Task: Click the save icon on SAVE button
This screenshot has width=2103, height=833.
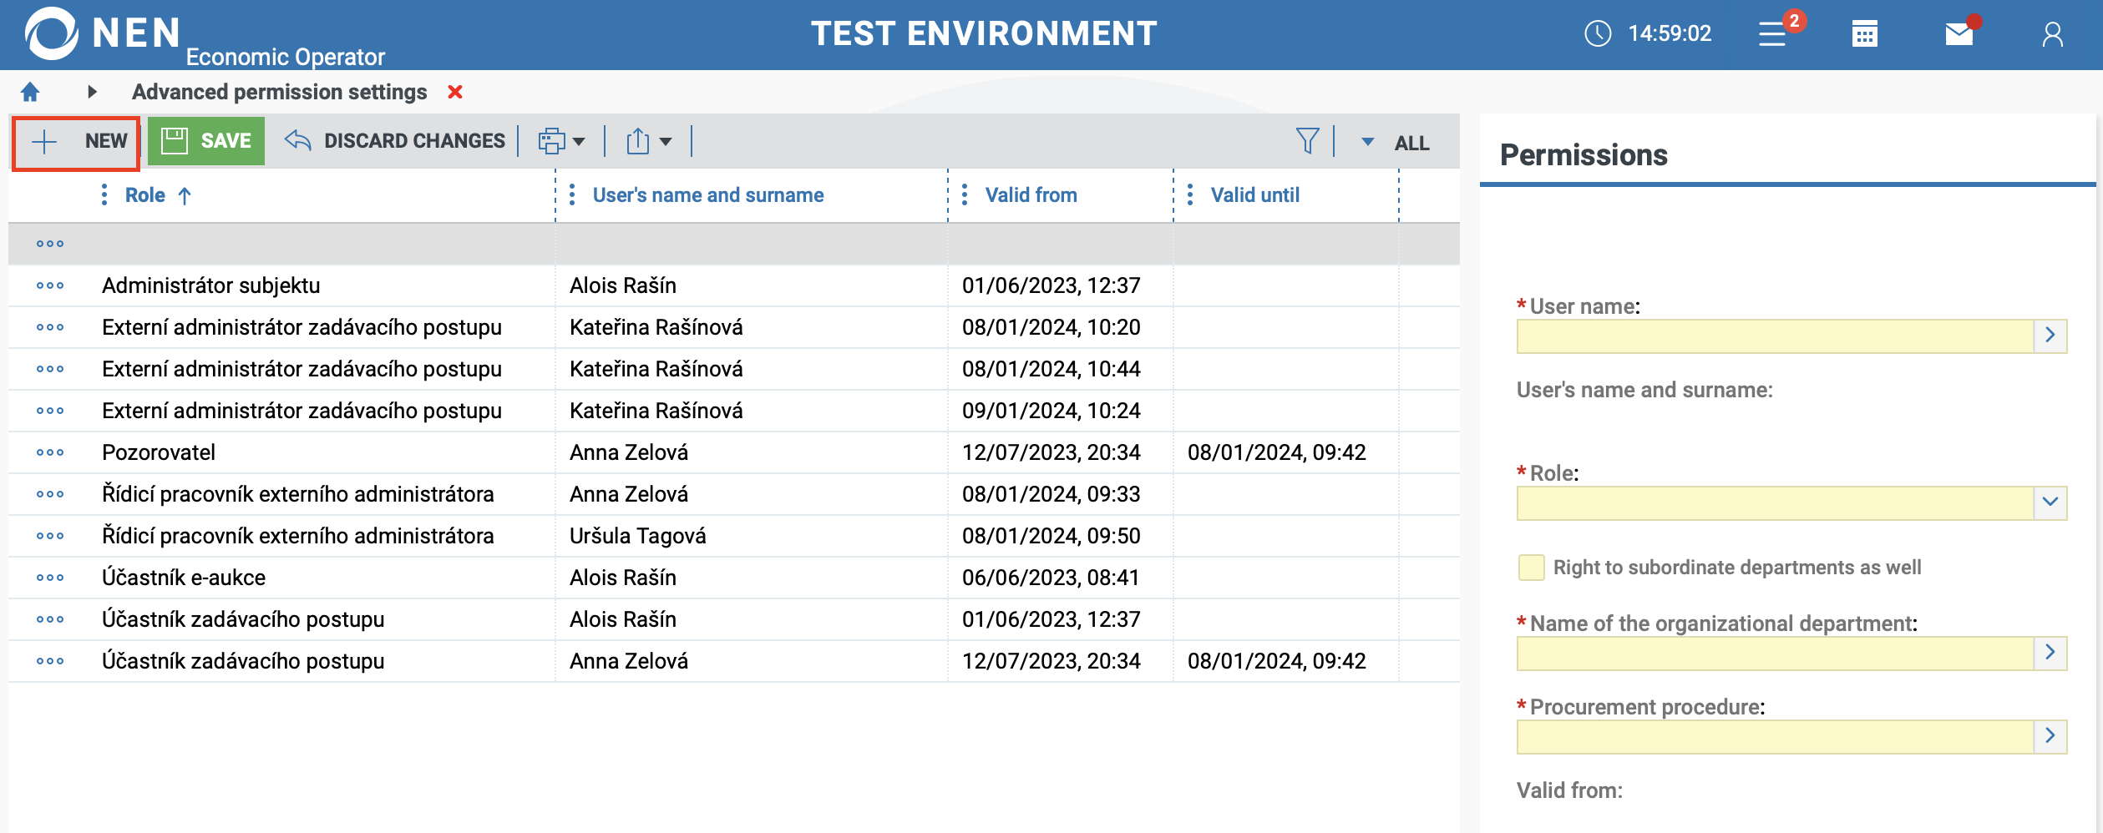Action: pyautogui.click(x=175, y=140)
